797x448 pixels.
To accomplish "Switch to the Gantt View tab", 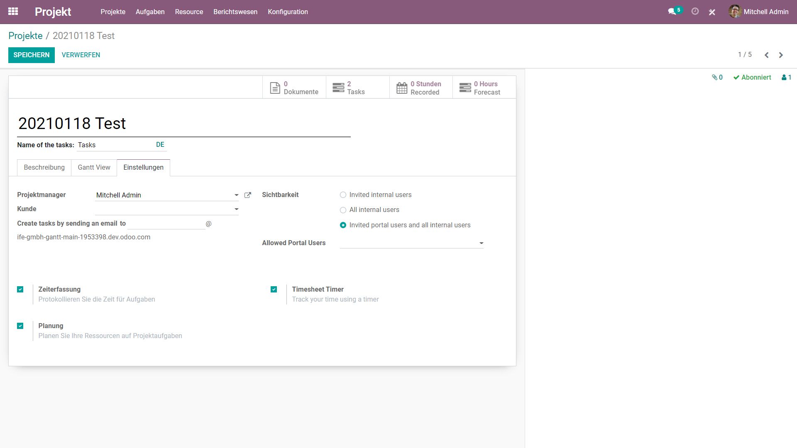I will [94, 168].
